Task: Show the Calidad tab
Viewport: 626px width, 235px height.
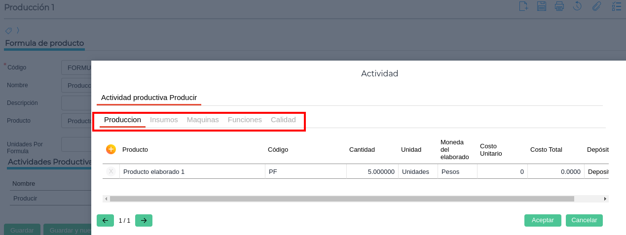Action: [283, 120]
